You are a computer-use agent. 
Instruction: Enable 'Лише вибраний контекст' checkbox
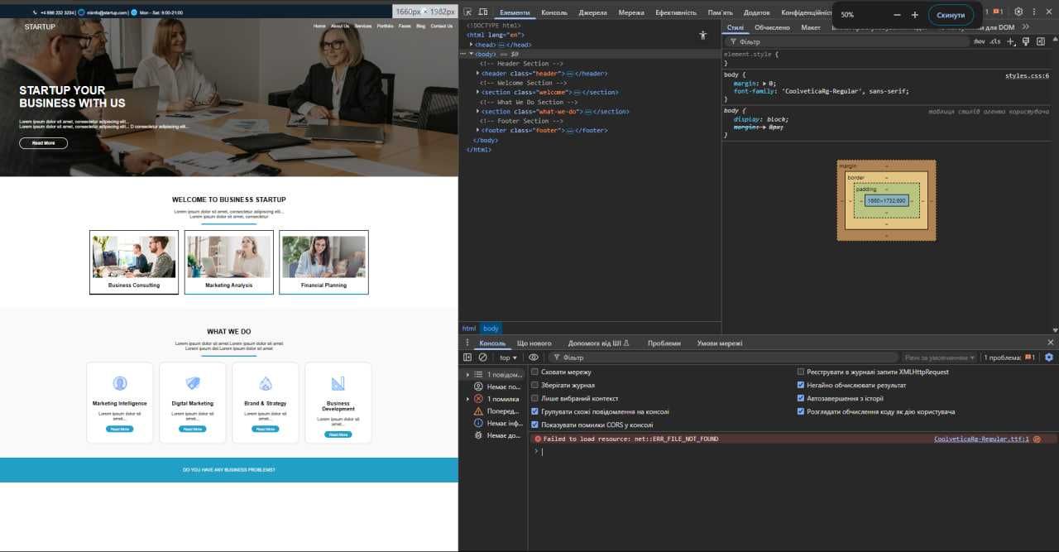[x=534, y=398]
